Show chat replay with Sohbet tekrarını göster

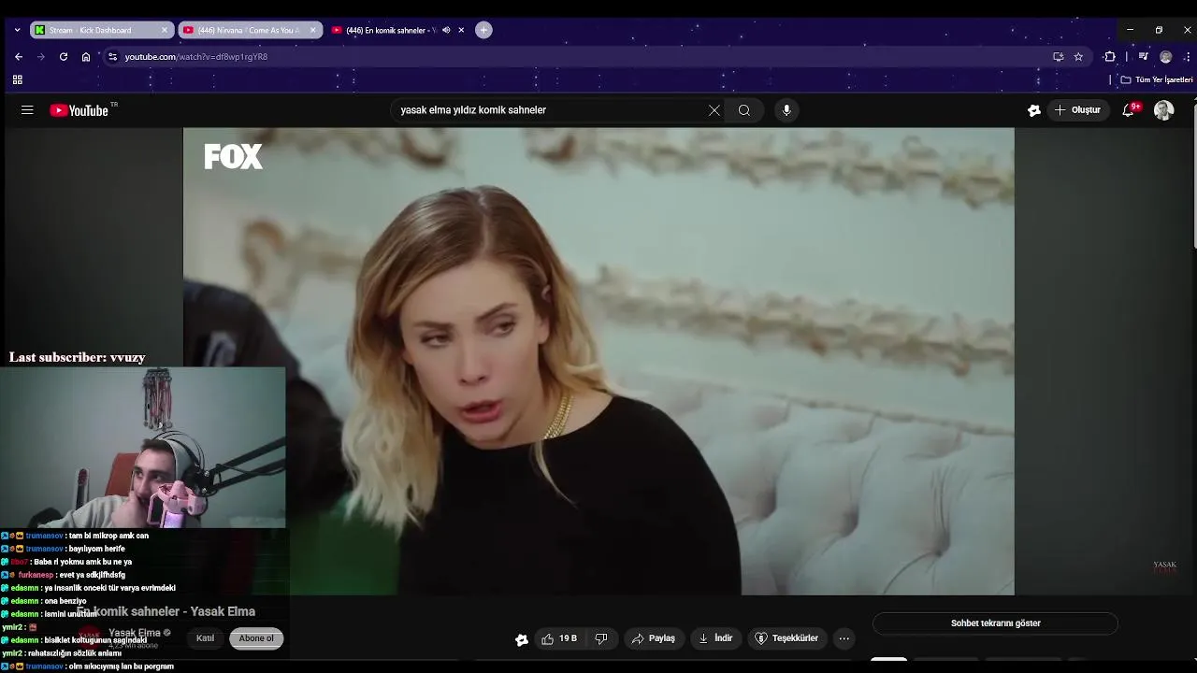click(x=995, y=623)
